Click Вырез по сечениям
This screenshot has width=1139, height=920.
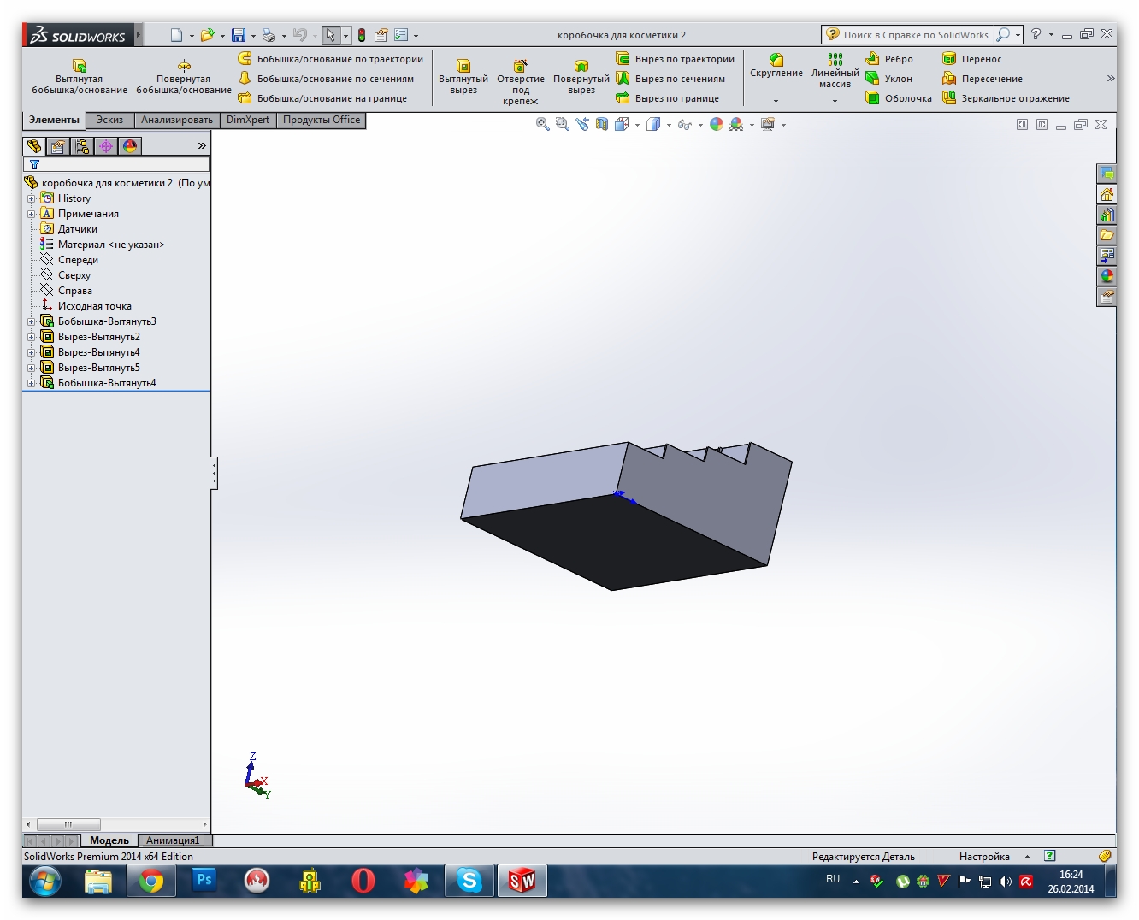(670, 79)
